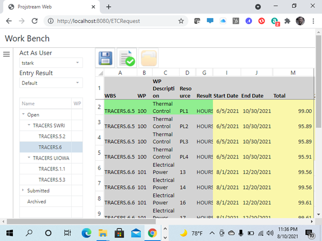Click the page vertical scrollbar thumb
Screen dimensions: 322x241
coord(318,81)
